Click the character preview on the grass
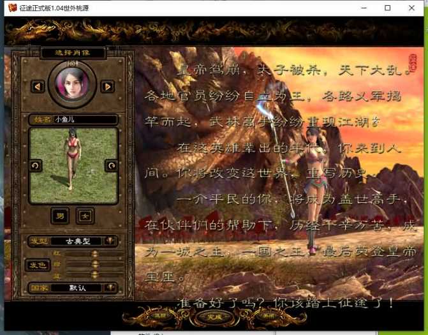Viewport: 428px width, 335px height. (x=73, y=166)
